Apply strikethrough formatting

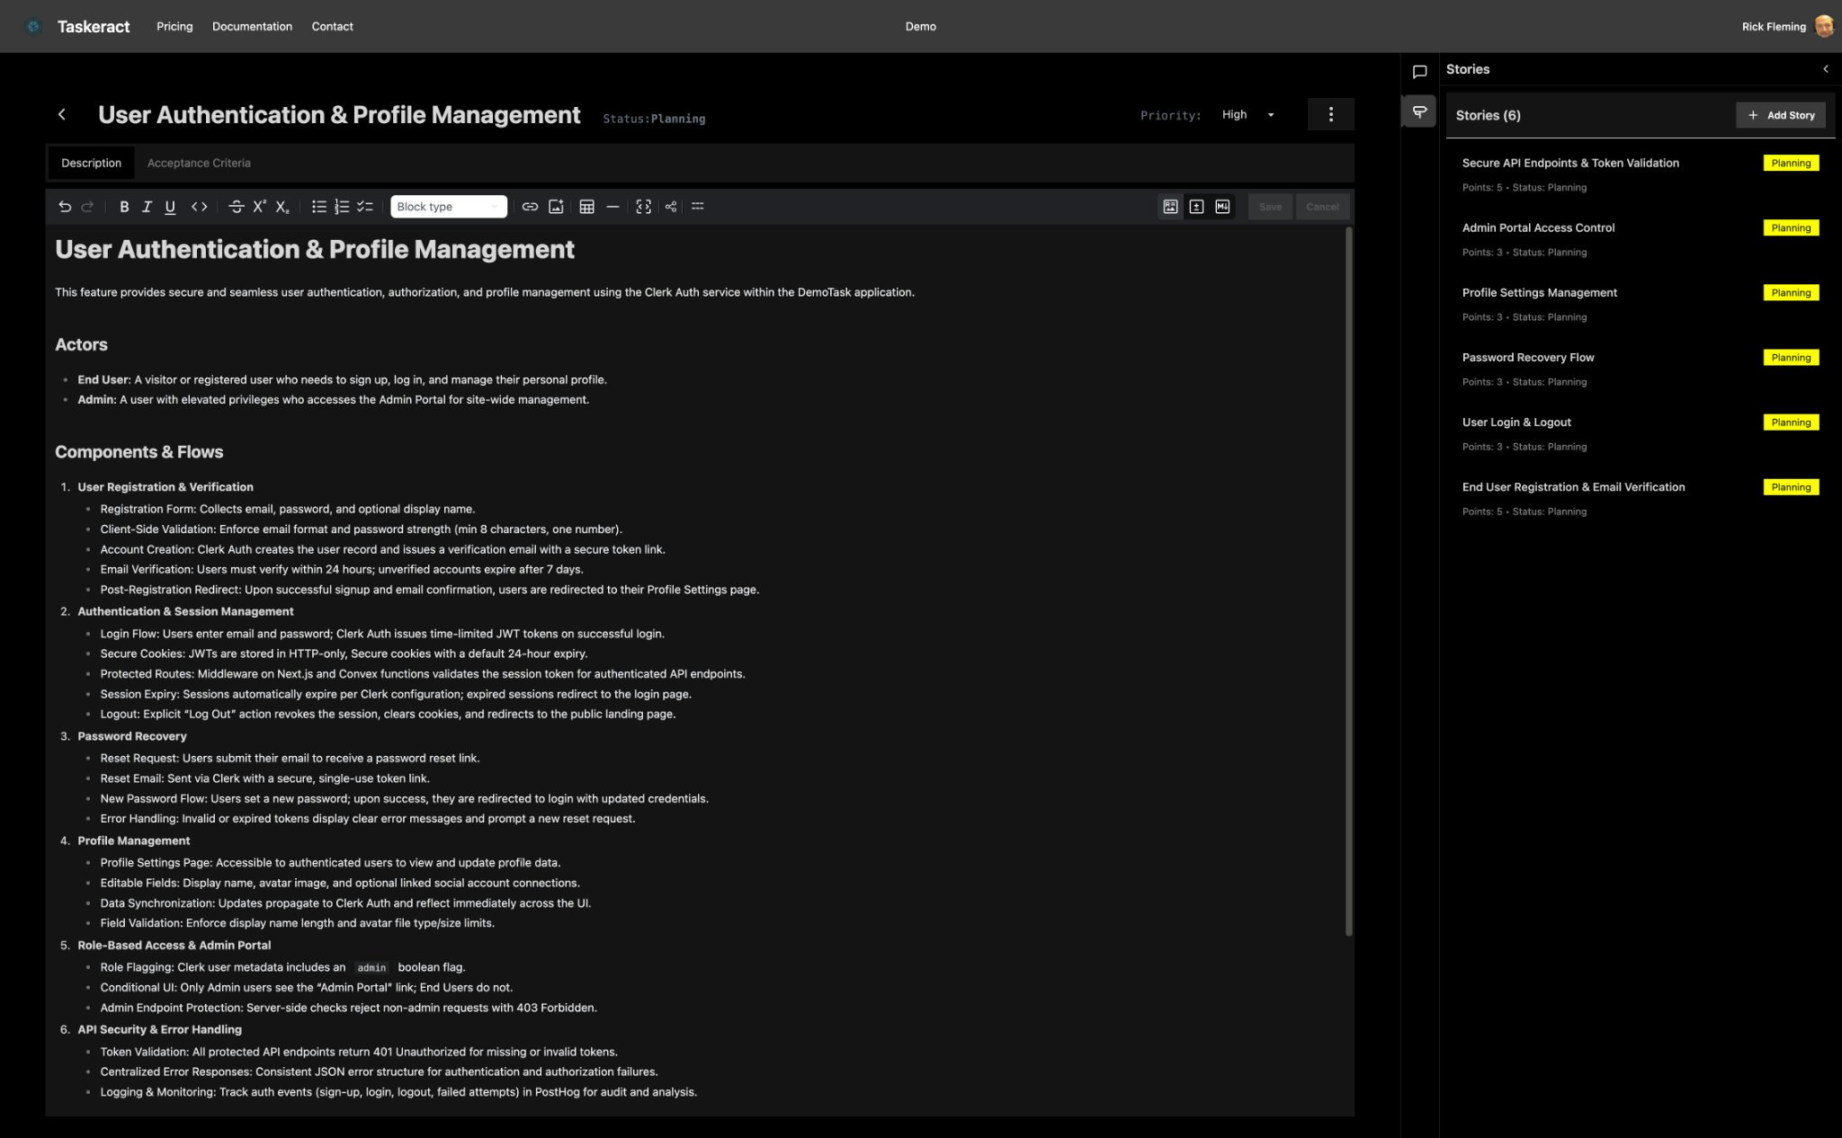click(236, 207)
